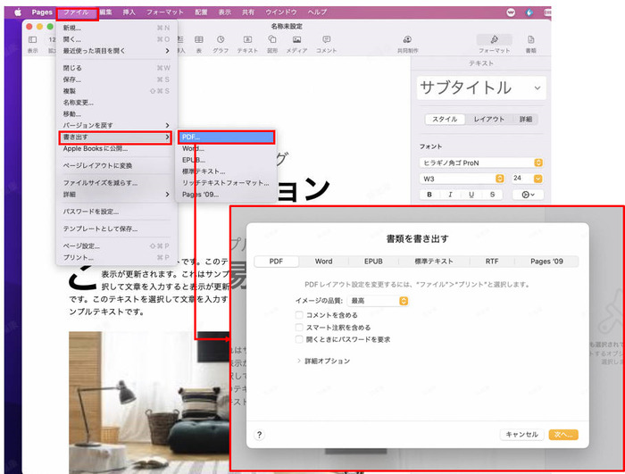The height and width of the screenshot is (474, 625).
Task: Select PDF... in the export submenu
Action: pos(226,137)
